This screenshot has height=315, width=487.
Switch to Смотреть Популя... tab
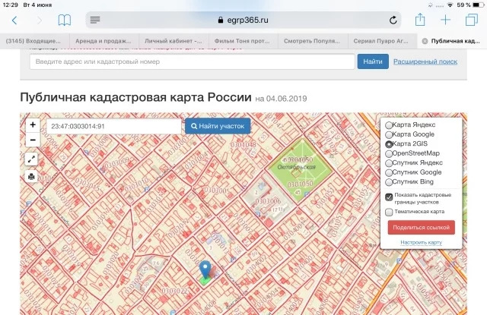pos(312,41)
